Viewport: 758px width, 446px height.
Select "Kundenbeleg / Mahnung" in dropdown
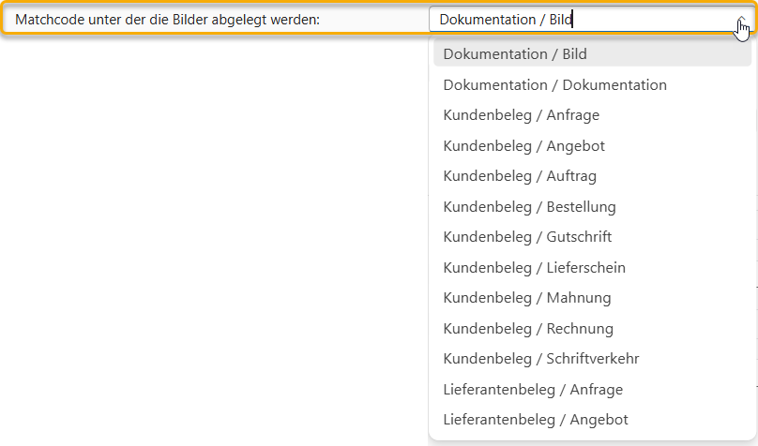coord(526,298)
